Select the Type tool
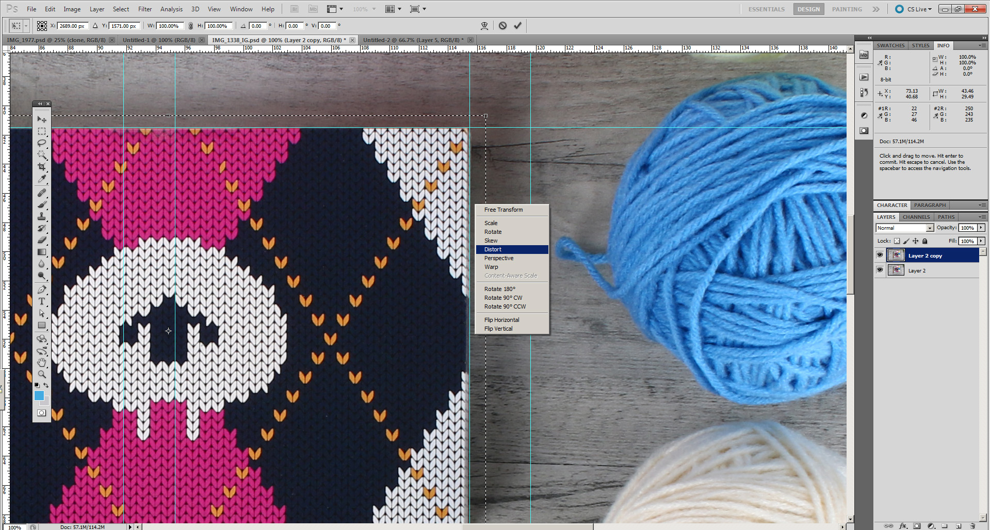Screen dimensions: 990x530 pyautogui.click(x=42, y=301)
